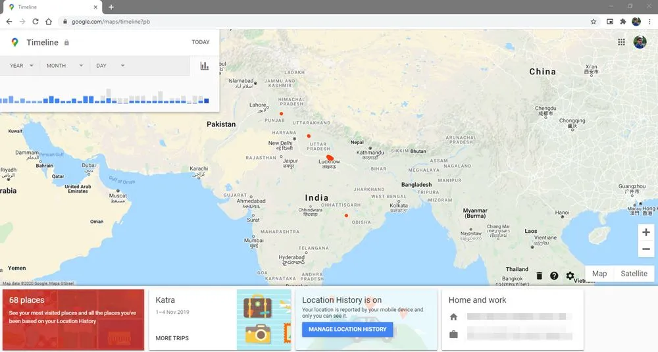
Task: Click the site padlock in the address bar
Action: point(64,22)
